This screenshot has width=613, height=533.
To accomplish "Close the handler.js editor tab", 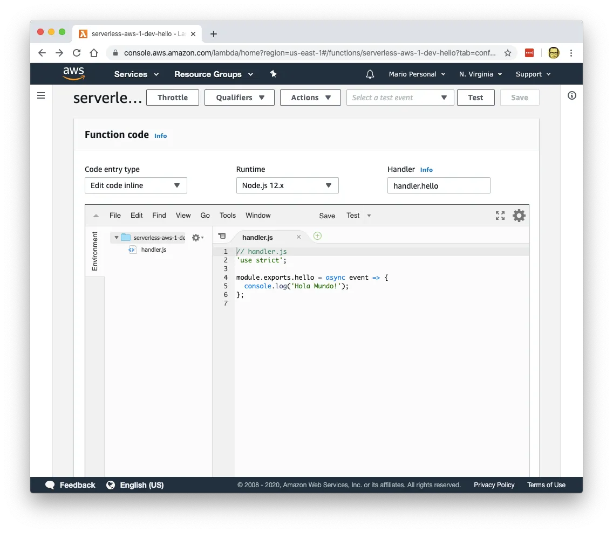I will [x=299, y=237].
